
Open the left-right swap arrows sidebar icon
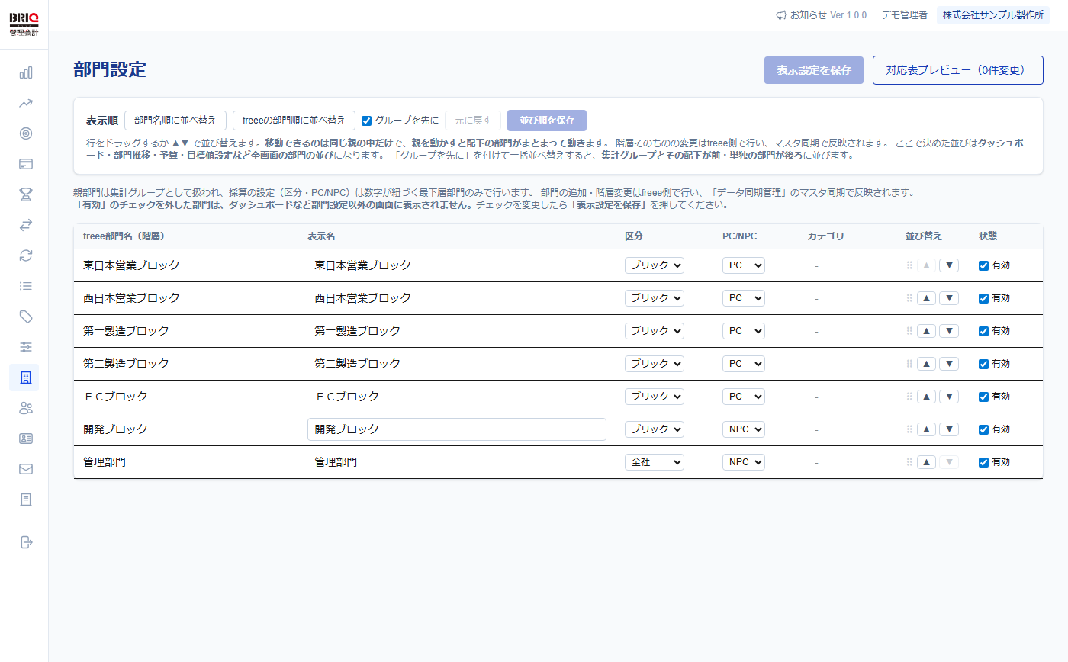pyautogui.click(x=25, y=225)
